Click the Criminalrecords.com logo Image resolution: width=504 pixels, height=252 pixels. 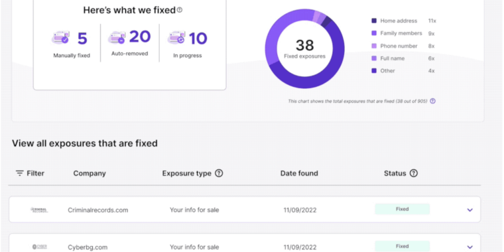click(39, 210)
